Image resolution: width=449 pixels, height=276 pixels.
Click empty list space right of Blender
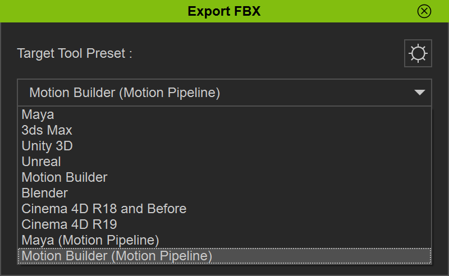tap(253, 193)
